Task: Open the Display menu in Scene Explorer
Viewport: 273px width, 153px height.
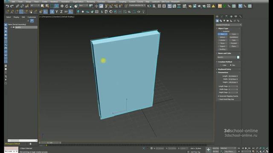Action: pos(16,17)
